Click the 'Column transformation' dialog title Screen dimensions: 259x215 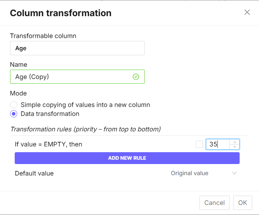point(61,13)
